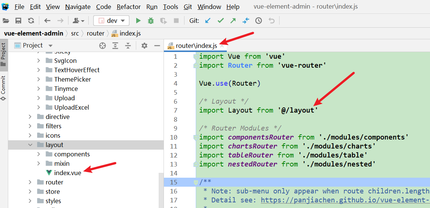The height and width of the screenshot is (208, 430).
Task: Navigate back with the left arrow
Action: click(x=48, y=21)
